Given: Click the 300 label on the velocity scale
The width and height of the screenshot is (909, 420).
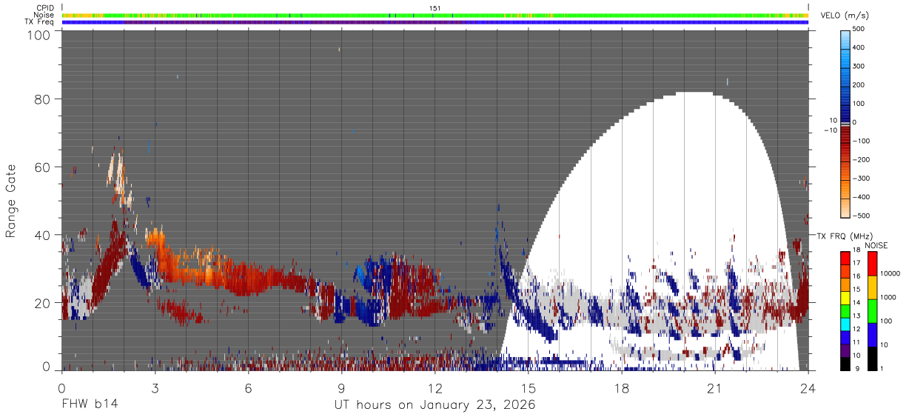Looking at the screenshot, I should pyautogui.click(x=860, y=67).
